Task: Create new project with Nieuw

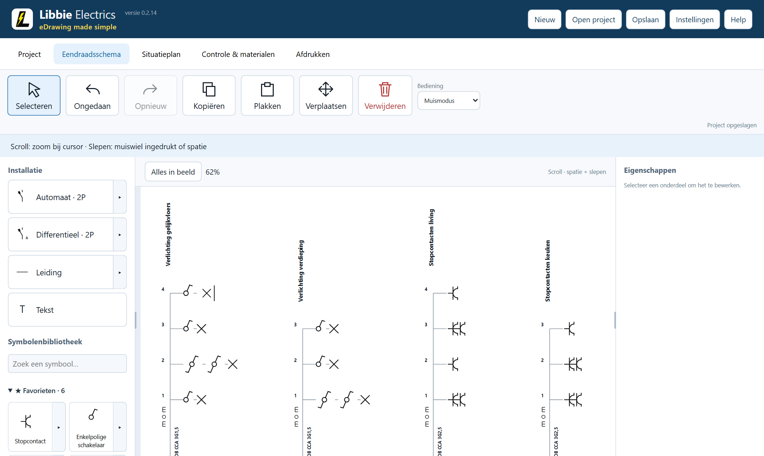Action: (x=545, y=19)
